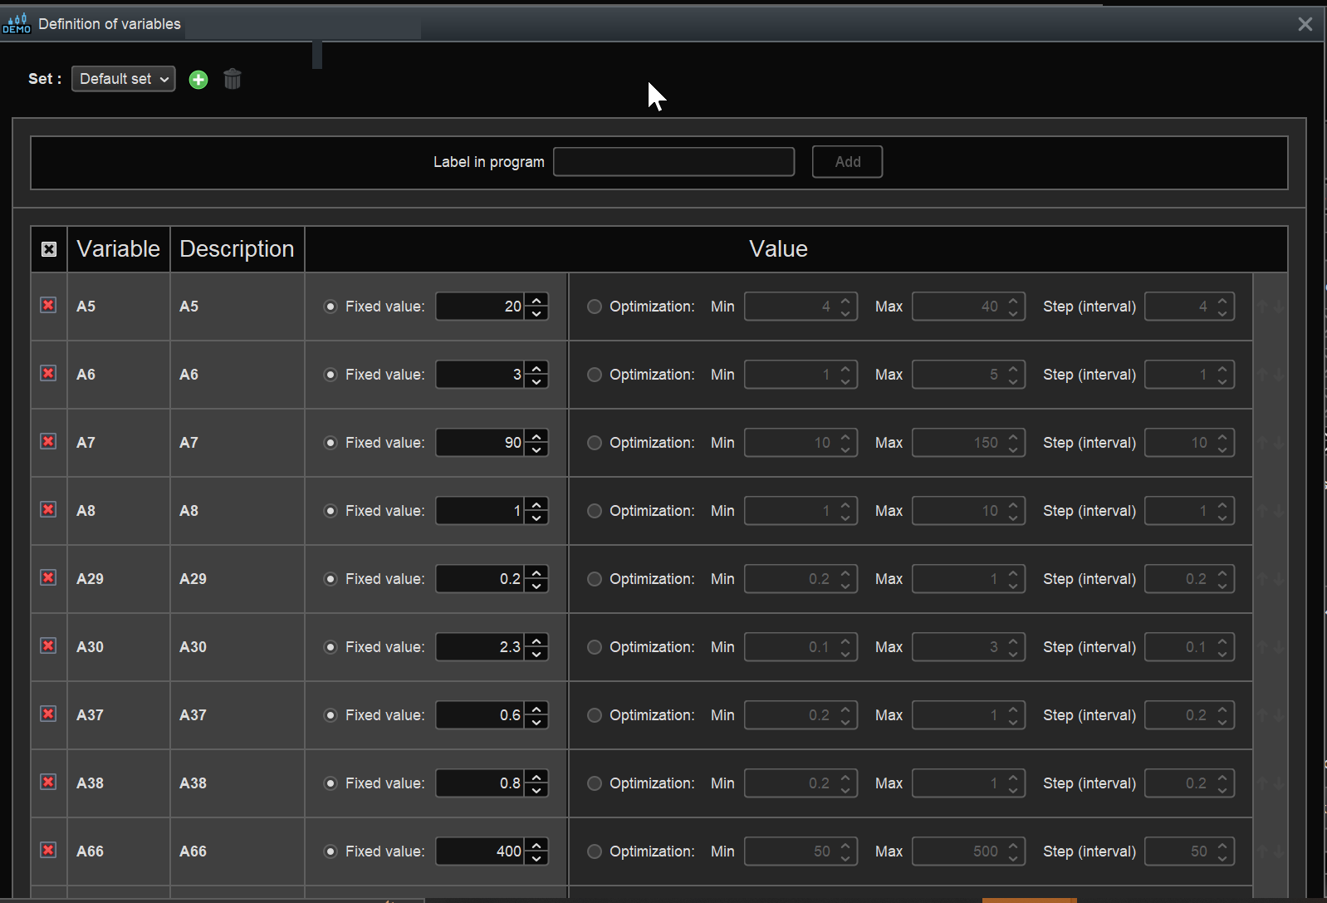Screen dimensions: 1327x903
Task: Select Fixed value radio for A37
Action: pyautogui.click(x=331, y=715)
